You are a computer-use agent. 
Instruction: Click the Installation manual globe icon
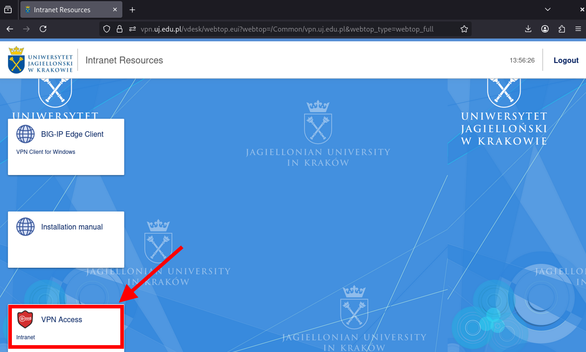pos(25,227)
